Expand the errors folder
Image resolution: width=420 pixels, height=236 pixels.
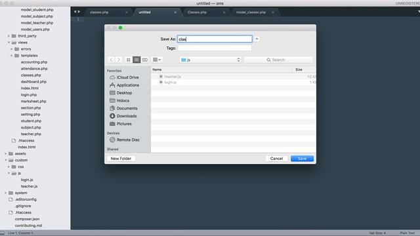[x=12, y=49]
